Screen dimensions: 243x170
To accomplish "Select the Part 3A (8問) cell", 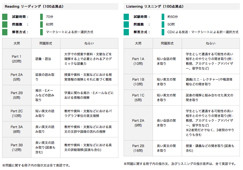I will pyautogui.click(x=17, y=129).
